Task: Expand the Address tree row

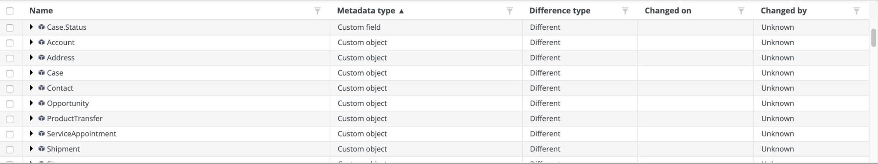Action: click(31, 57)
